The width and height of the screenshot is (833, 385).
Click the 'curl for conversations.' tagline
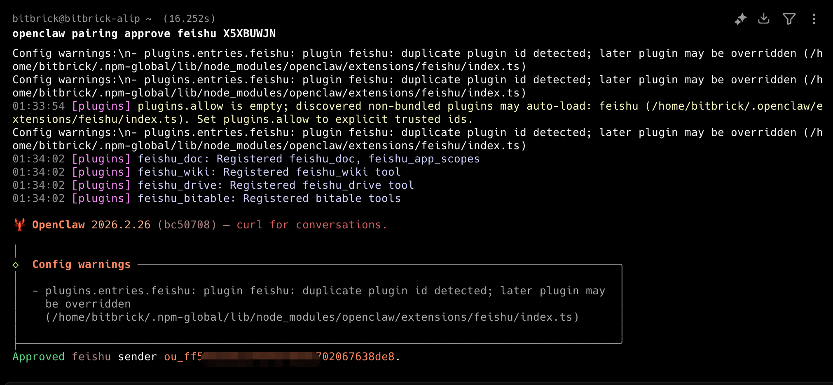pos(311,225)
